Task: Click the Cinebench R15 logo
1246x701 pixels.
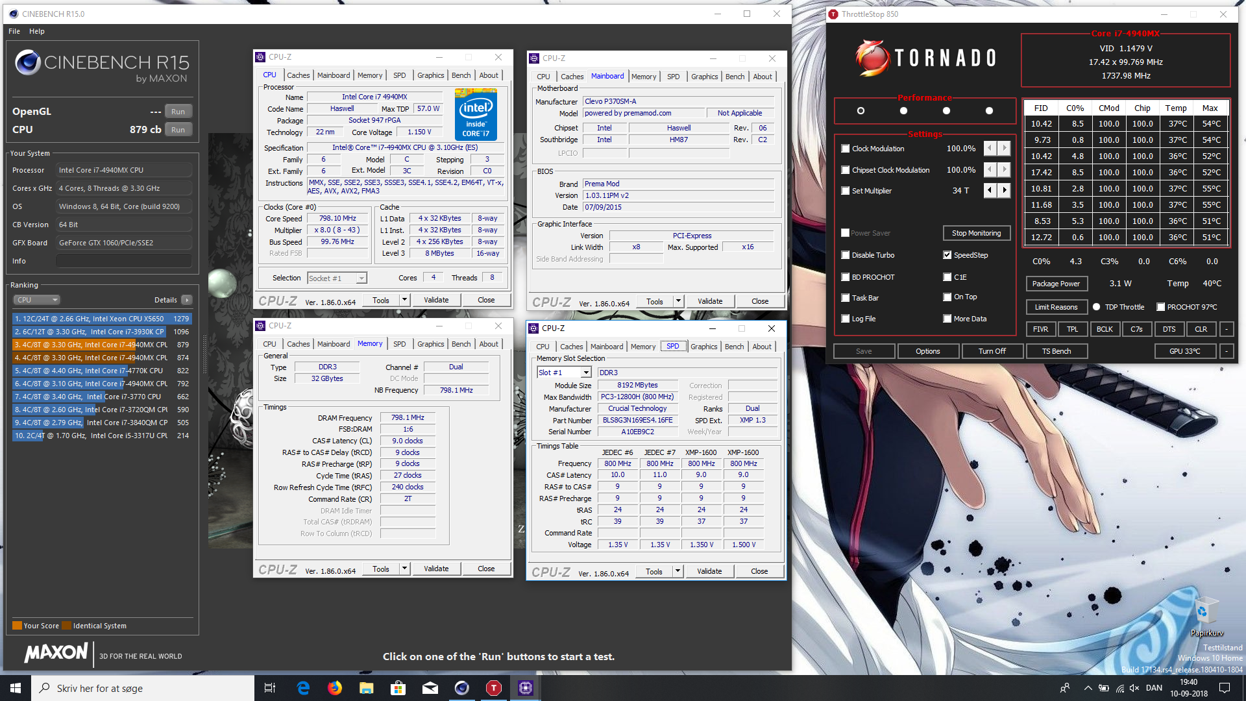Action: [102, 67]
